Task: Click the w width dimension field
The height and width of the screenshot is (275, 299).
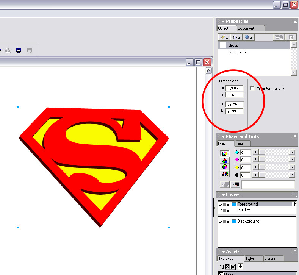Action: [x=234, y=105]
